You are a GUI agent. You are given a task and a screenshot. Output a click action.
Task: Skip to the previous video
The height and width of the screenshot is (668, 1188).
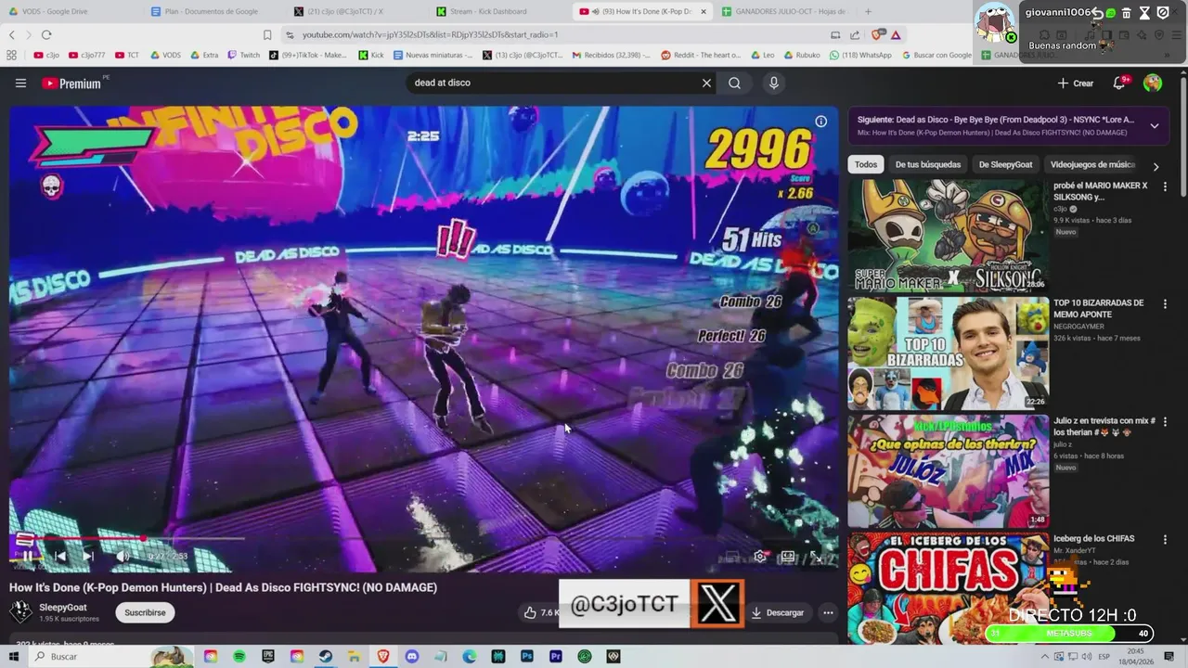(59, 556)
